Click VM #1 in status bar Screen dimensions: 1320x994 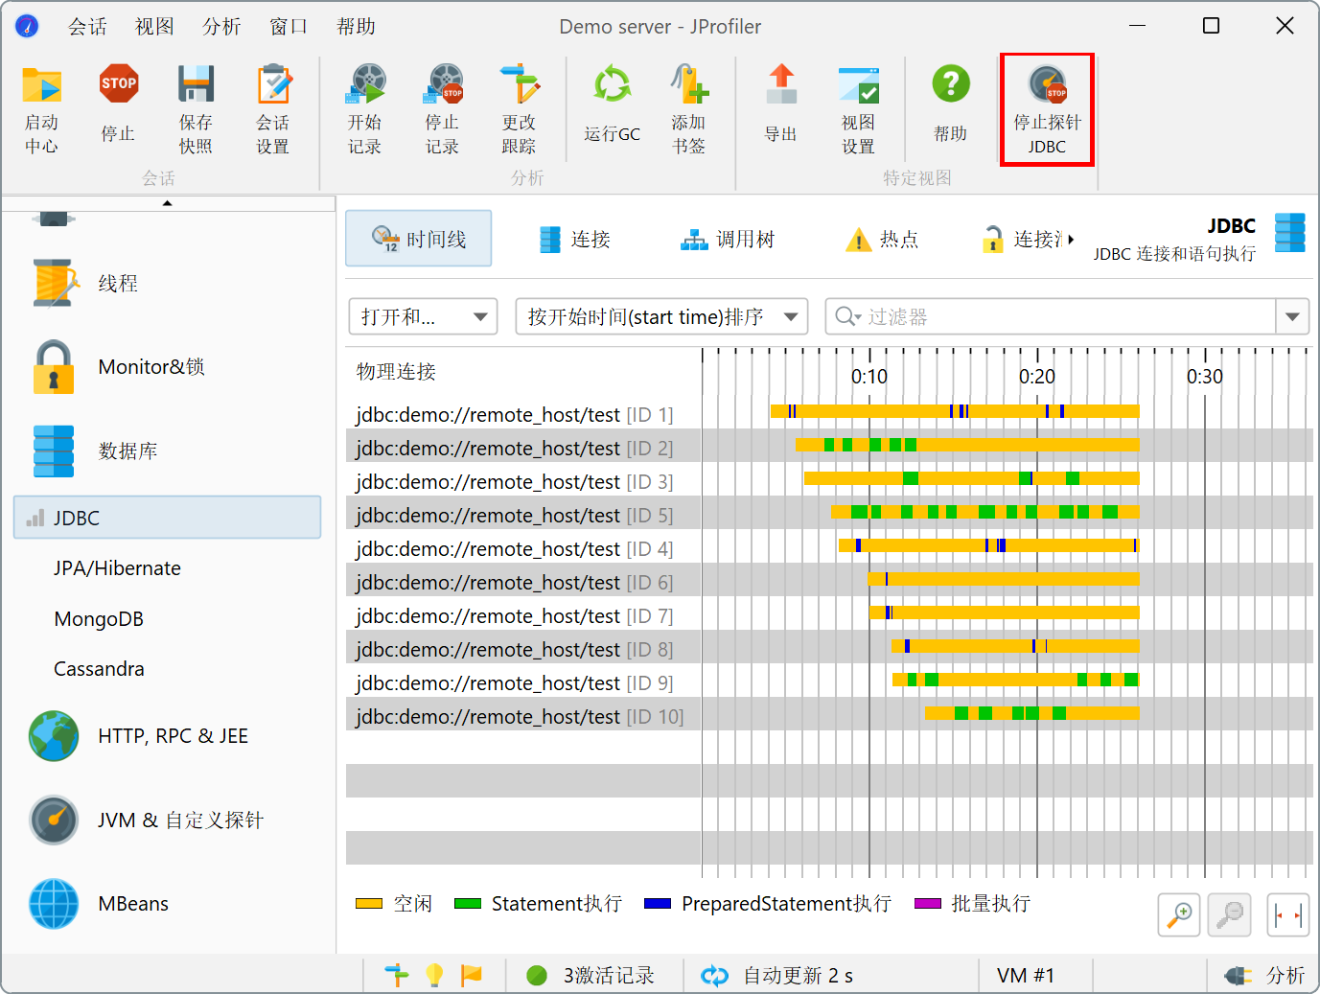coord(1026,976)
